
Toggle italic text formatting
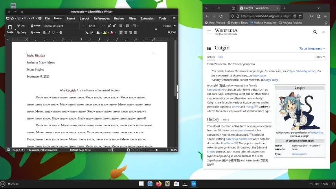49,33
